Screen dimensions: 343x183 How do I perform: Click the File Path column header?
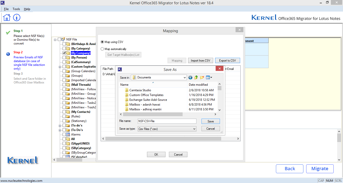tap(108, 69)
